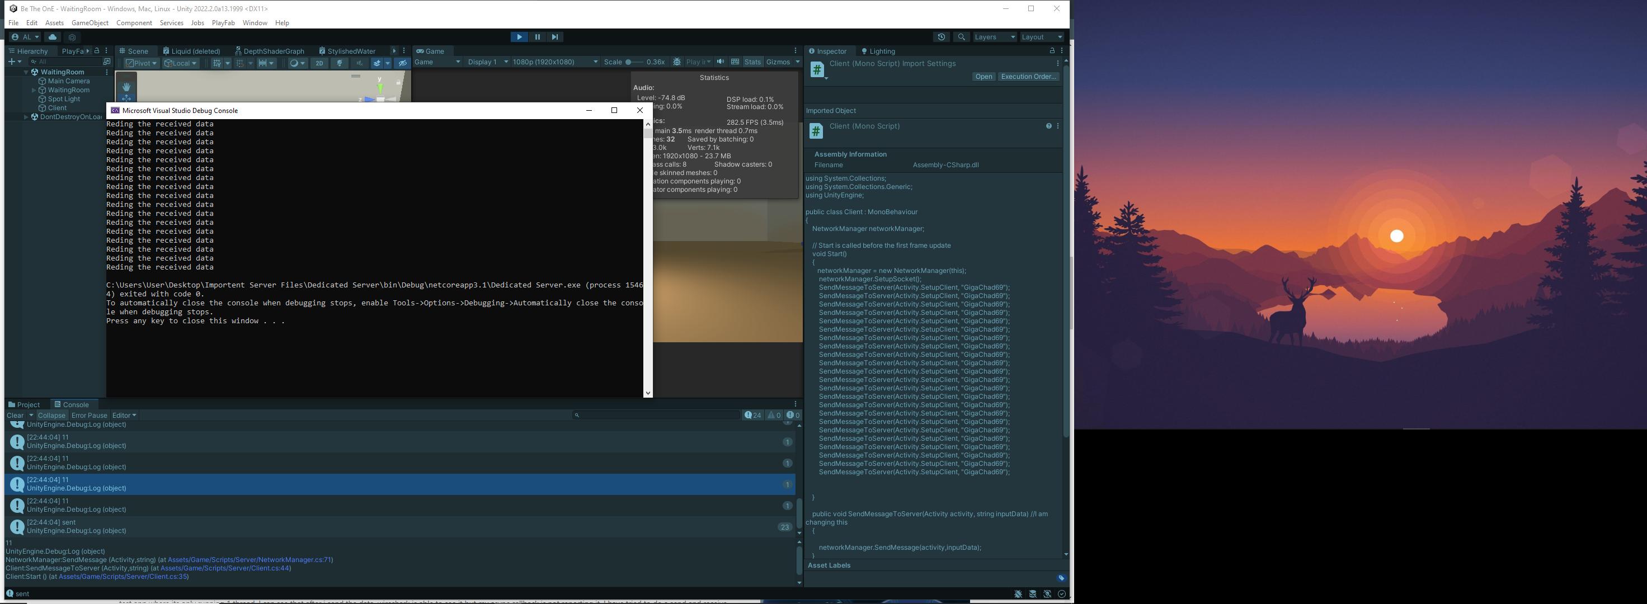Screen dimensions: 1647x604
Task: Open NetworkManager.cs:71 stack trace link
Action: pos(250,560)
